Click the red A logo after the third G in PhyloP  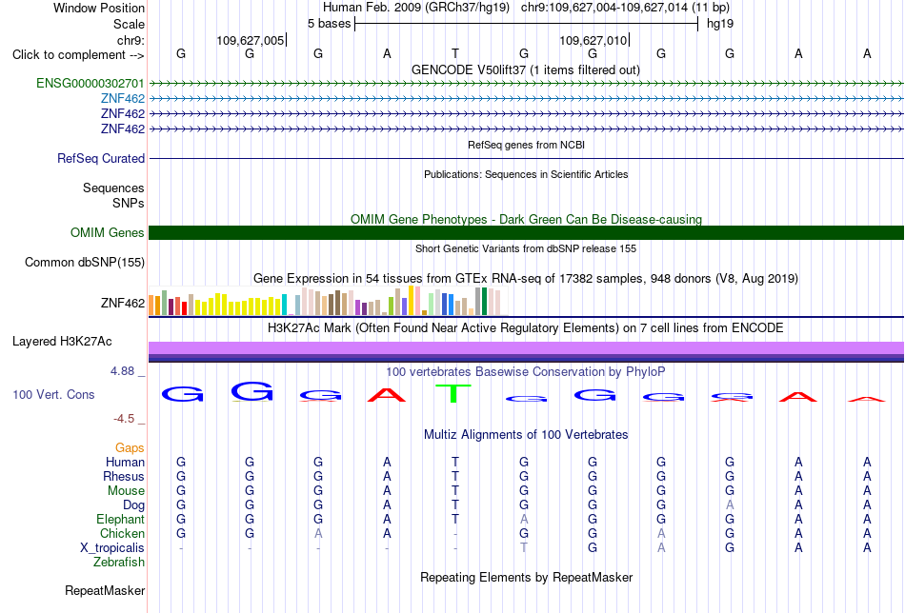[388, 395]
